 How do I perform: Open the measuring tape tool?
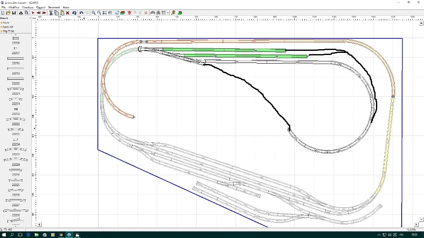[x=173, y=13]
